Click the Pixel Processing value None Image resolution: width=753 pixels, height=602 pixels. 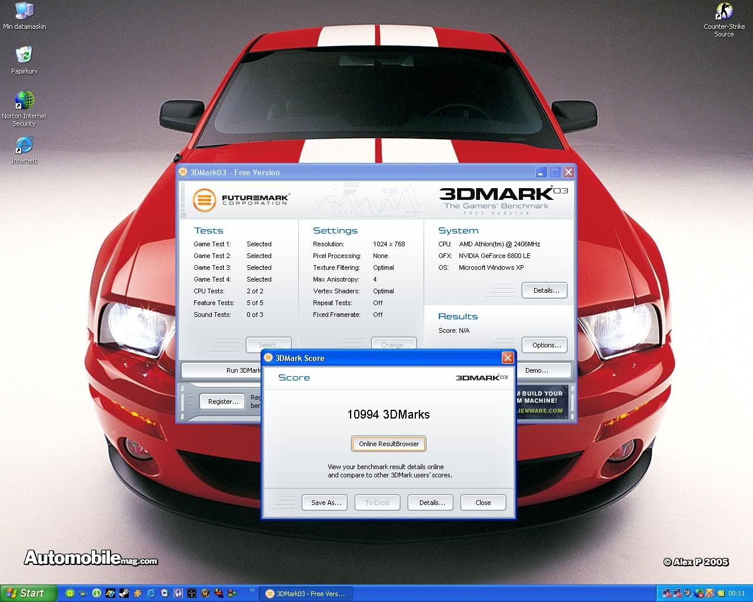coord(380,256)
